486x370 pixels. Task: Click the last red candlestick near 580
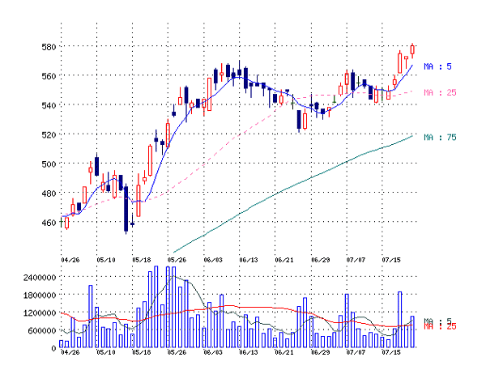click(x=412, y=50)
